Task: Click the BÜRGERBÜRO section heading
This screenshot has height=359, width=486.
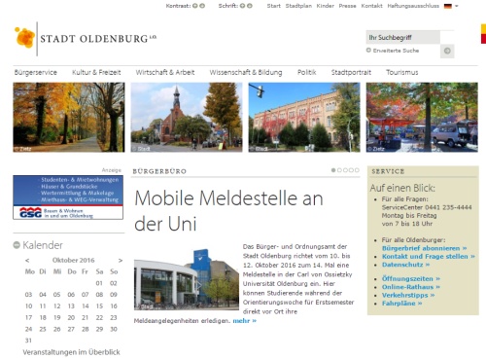Action: (x=159, y=171)
